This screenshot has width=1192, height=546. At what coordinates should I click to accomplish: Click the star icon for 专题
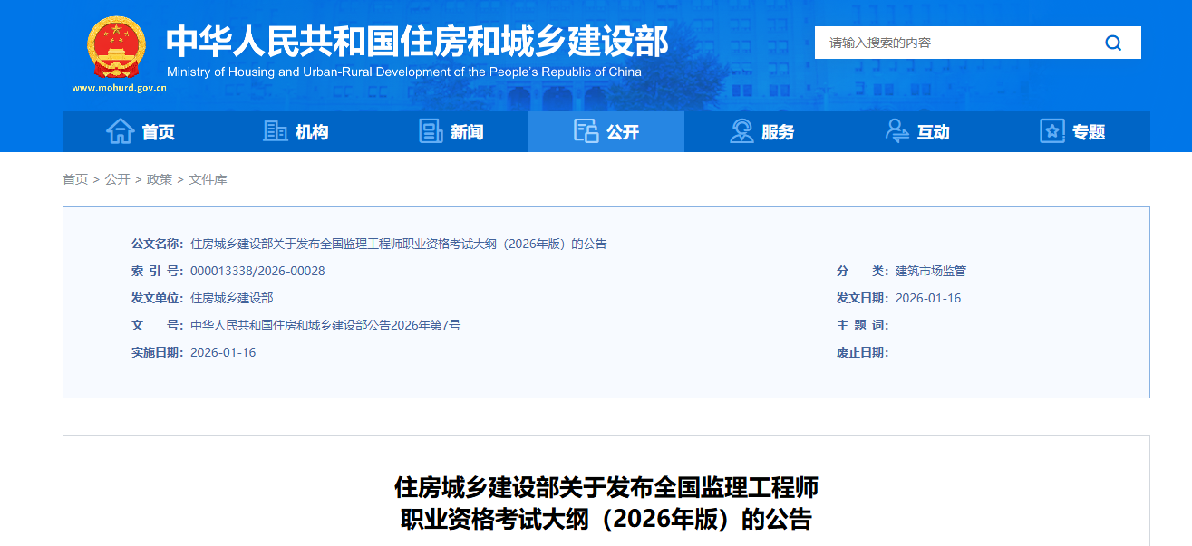pos(1051,131)
